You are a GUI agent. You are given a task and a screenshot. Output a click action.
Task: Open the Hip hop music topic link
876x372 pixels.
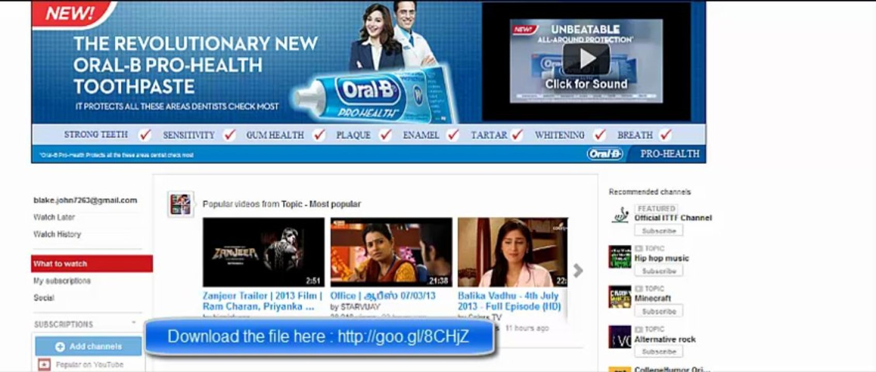click(x=662, y=258)
